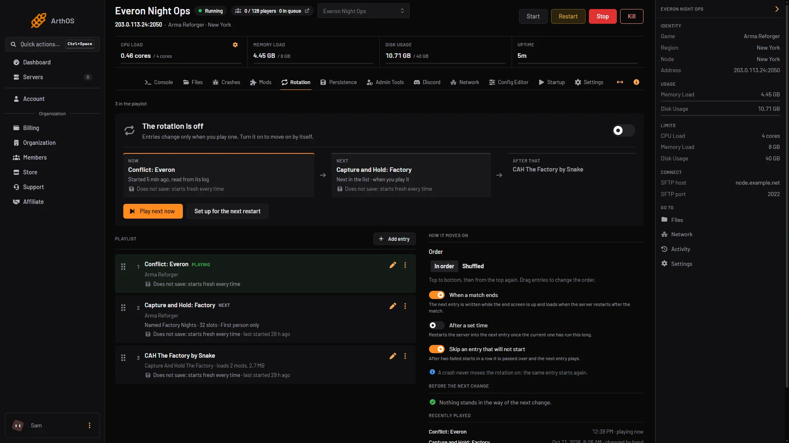789x443 pixels.
Task: Open the players list external link icon
Action: point(307,11)
